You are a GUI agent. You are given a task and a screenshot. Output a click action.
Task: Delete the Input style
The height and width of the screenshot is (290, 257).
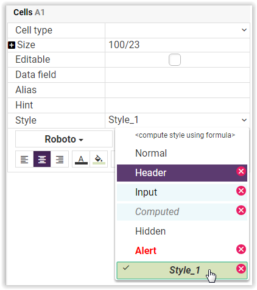click(x=241, y=191)
